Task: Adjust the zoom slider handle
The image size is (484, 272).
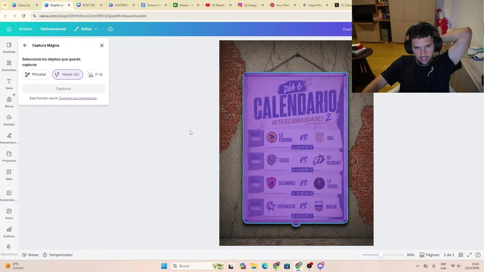Action: click(381, 255)
